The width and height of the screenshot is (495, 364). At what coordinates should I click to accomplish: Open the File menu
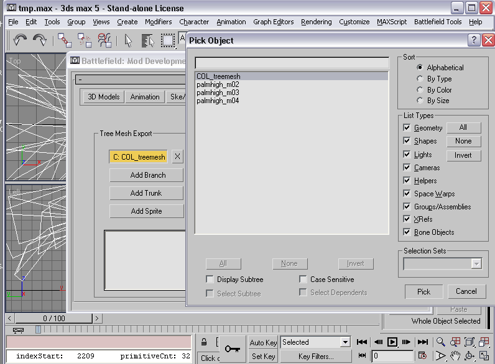click(x=13, y=22)
